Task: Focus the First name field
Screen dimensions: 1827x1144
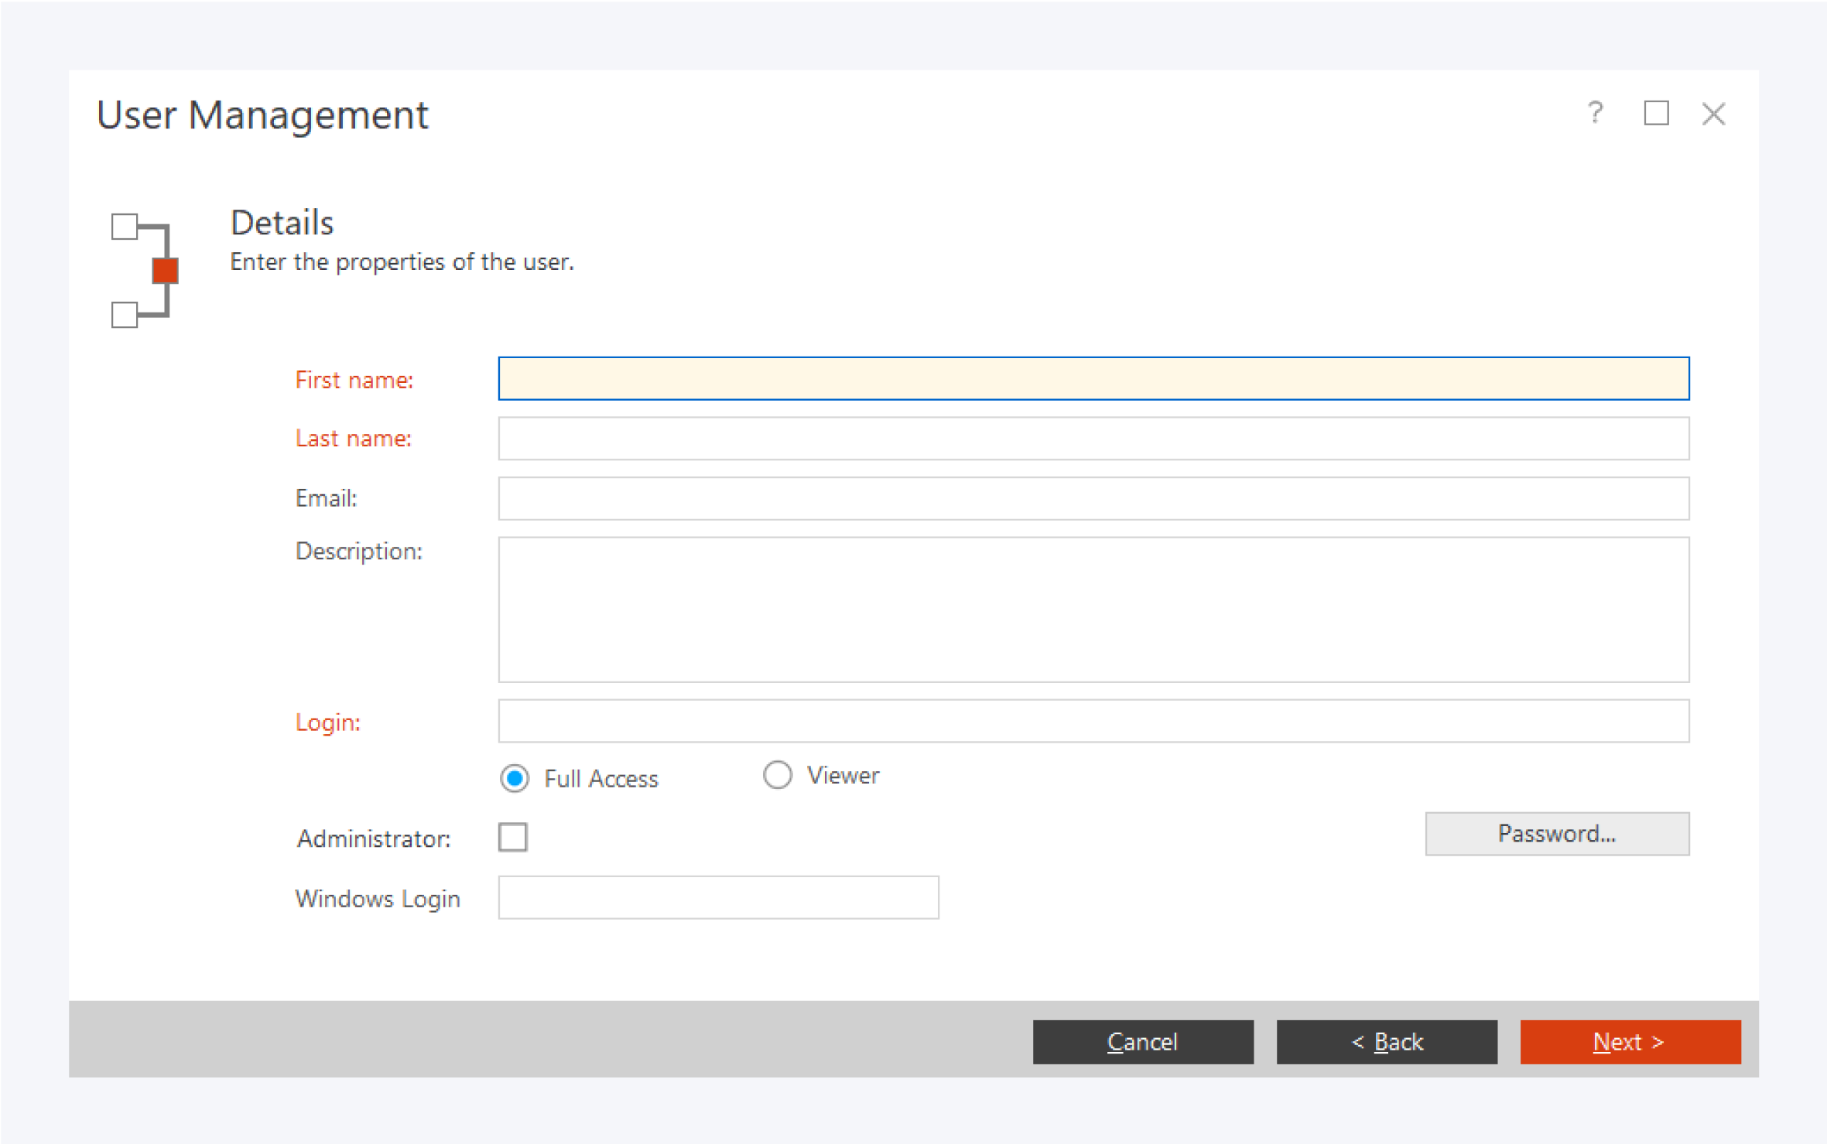Action: pos(1093,379)
